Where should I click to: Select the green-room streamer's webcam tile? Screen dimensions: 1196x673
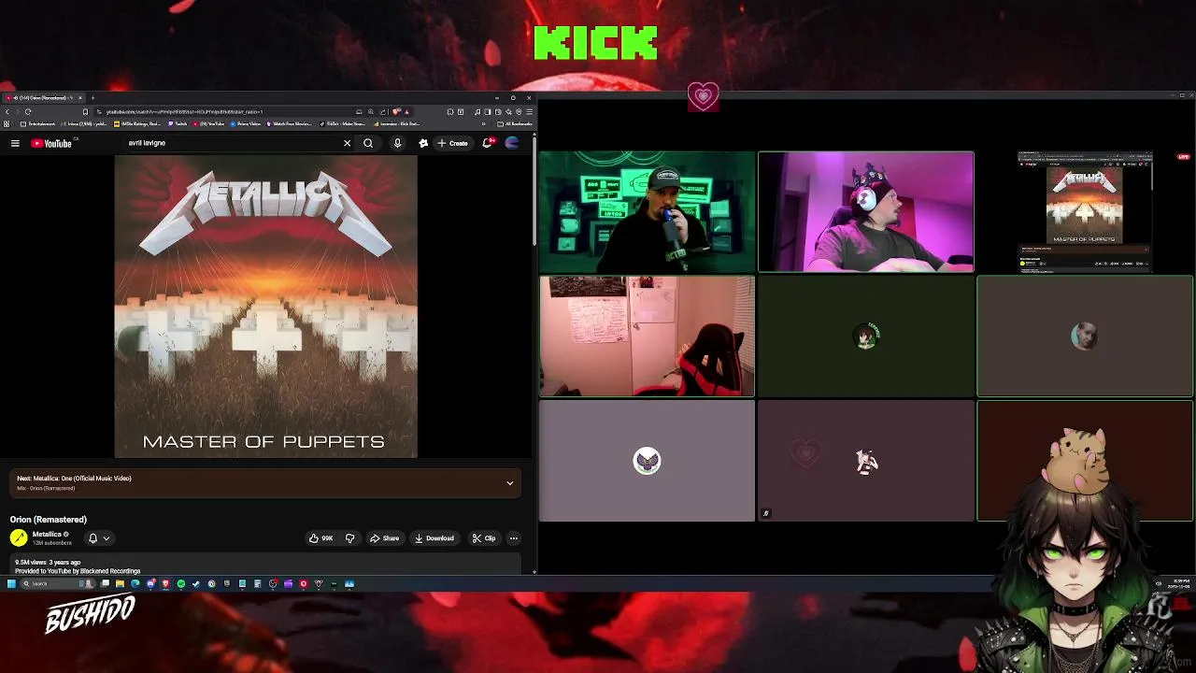647,212
